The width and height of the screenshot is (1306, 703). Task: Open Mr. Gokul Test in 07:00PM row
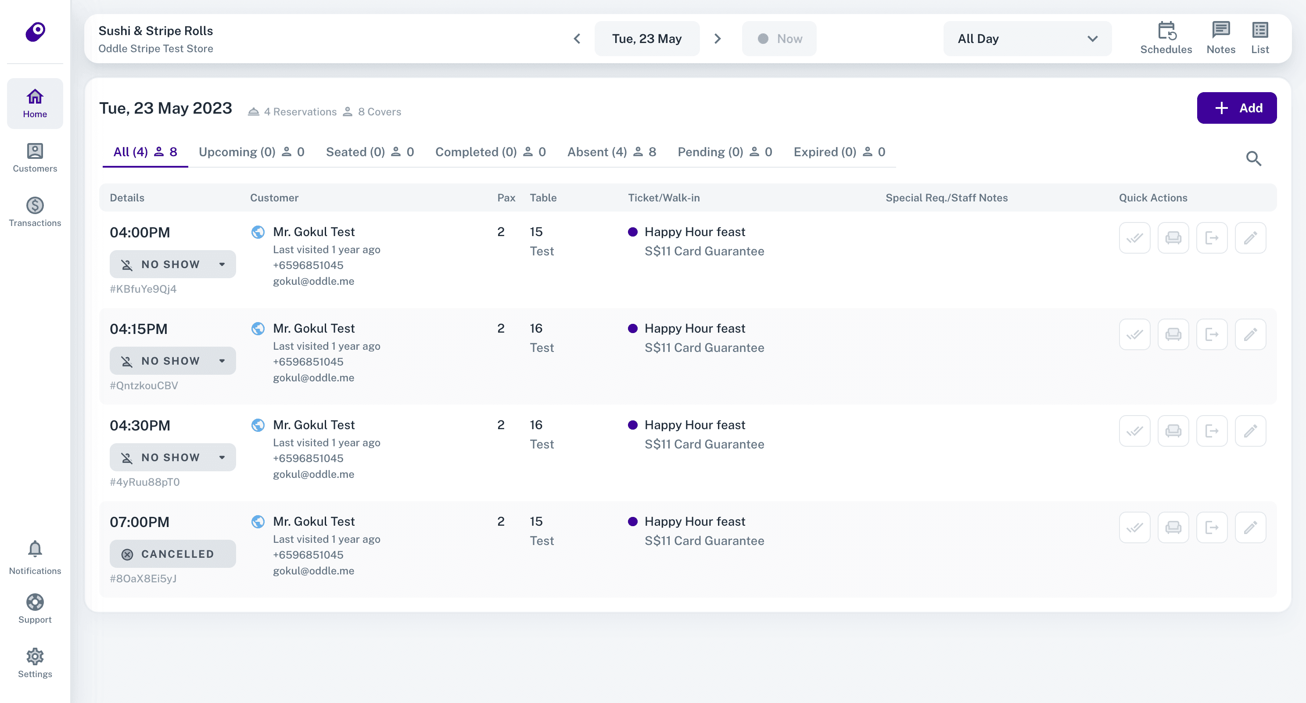click(x=313, y=522)
